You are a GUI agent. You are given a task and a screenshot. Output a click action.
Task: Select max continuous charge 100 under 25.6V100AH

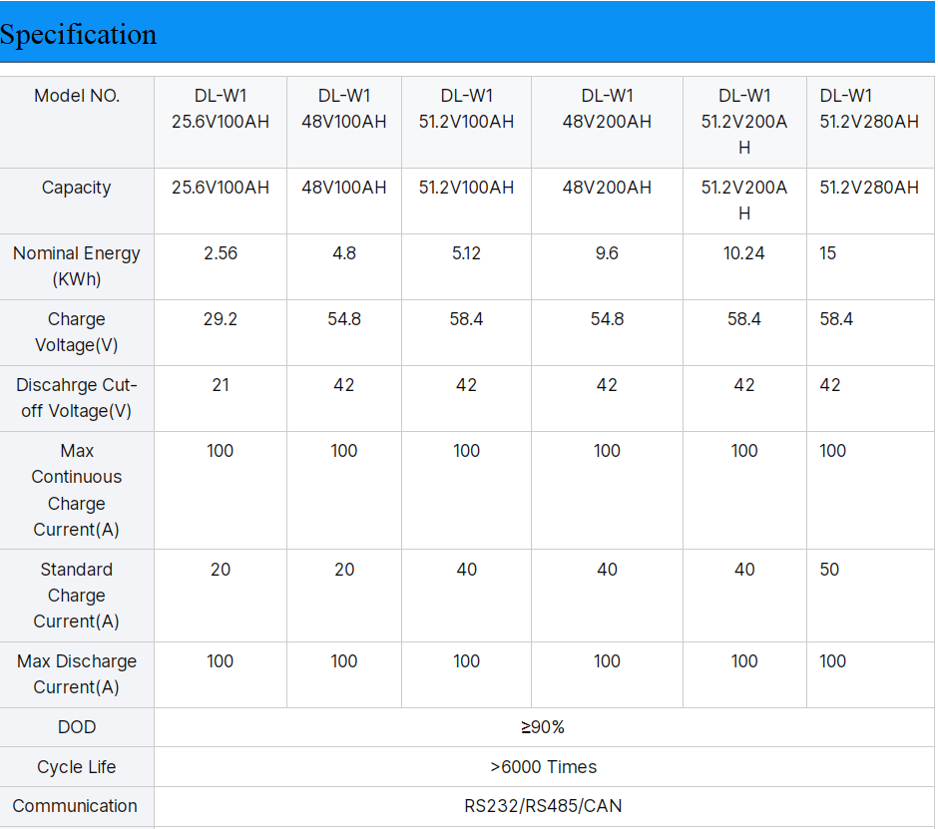pyautogui.click(x=221, y=451)
